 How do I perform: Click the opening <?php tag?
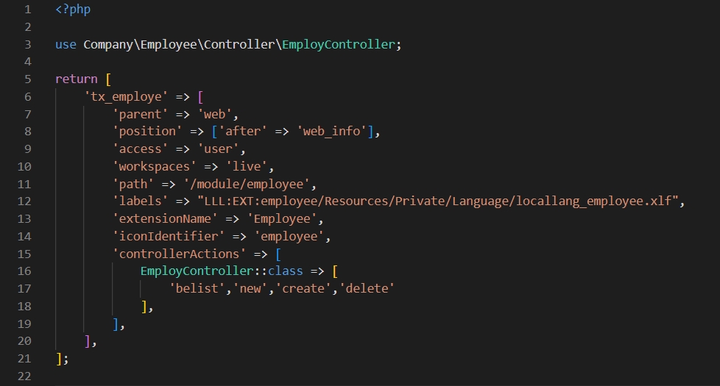click(x=72, y=10)
